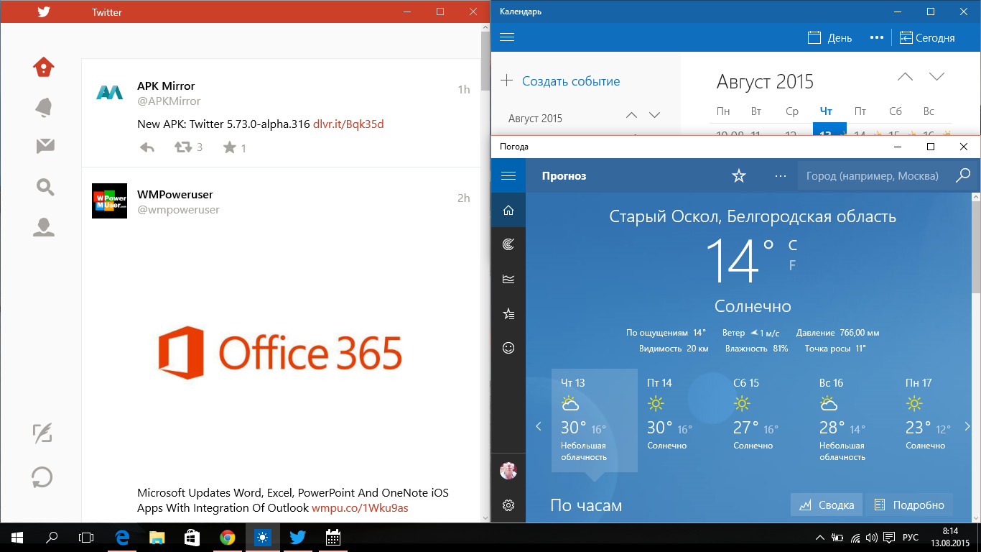Open Twitter direct messages envelope icon
This screenshot has height=552, width=981.
coord(45,147)
